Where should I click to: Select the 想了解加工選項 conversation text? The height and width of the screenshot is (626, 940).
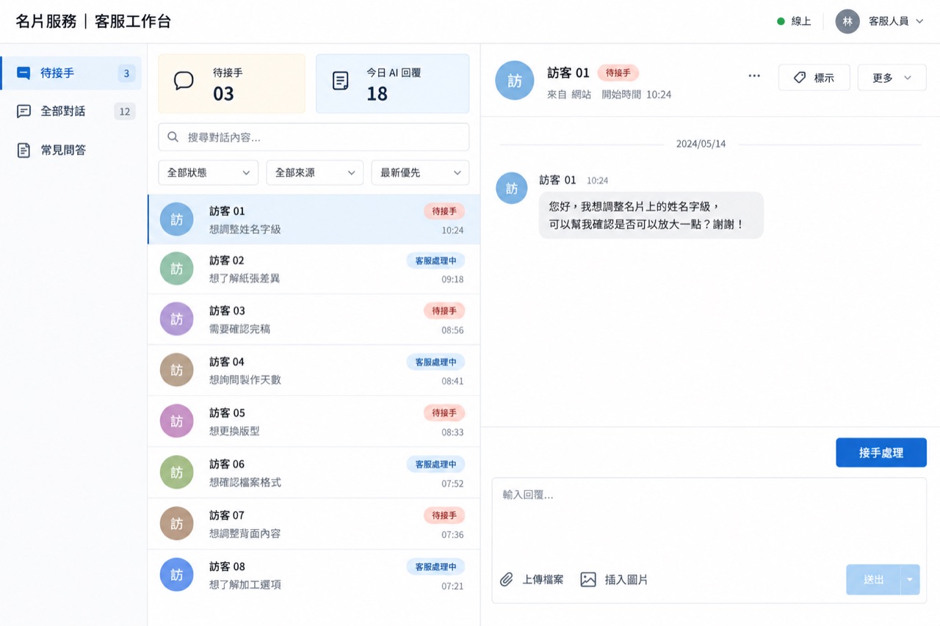tap(245, 586)
